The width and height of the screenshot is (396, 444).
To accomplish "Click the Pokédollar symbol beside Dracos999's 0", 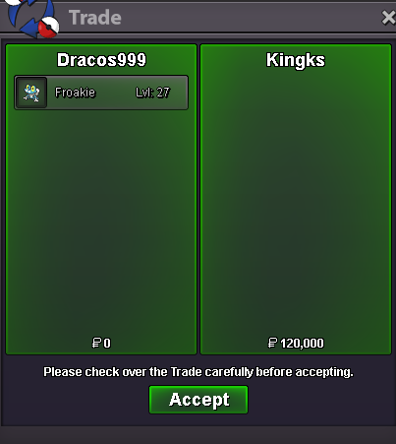I will coord(96,343).
